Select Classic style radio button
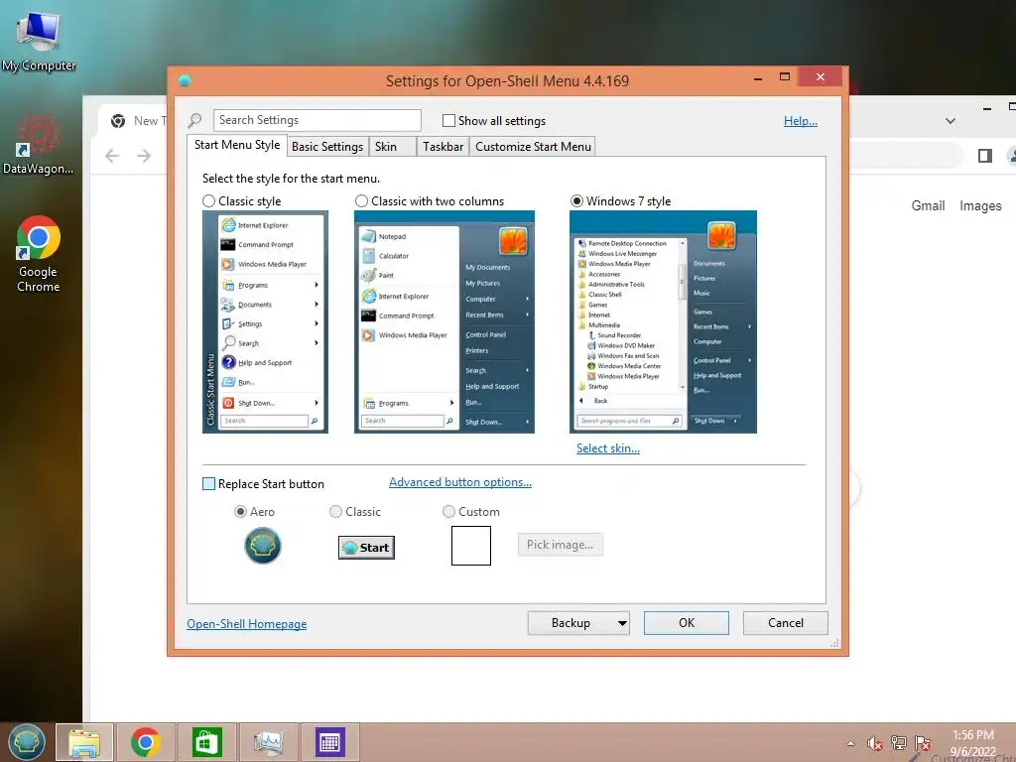Image resolution: width=1016 pixels, height=762 pixels. [208, 201]
